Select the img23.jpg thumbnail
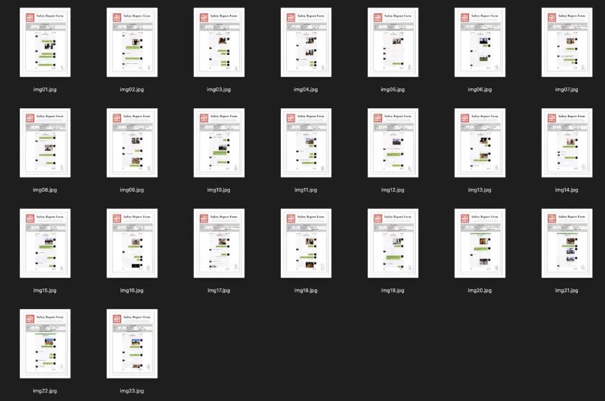This screenshot has height=401, width=605. point(132,343)
